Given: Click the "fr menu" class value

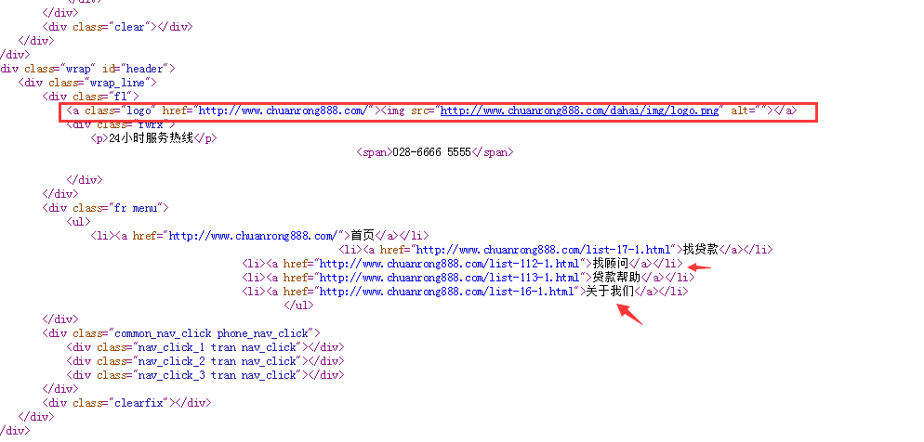Looking at the screenshot, I should [x=138, y=208].
